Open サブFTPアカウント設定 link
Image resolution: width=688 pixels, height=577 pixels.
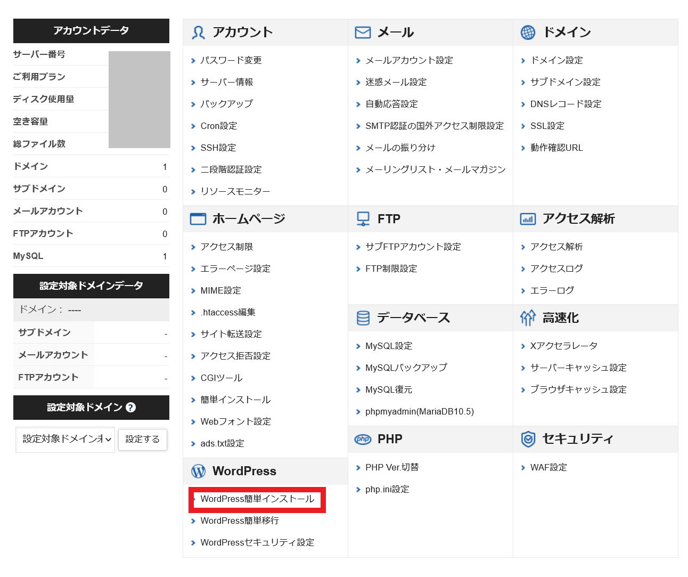[413, 247]
